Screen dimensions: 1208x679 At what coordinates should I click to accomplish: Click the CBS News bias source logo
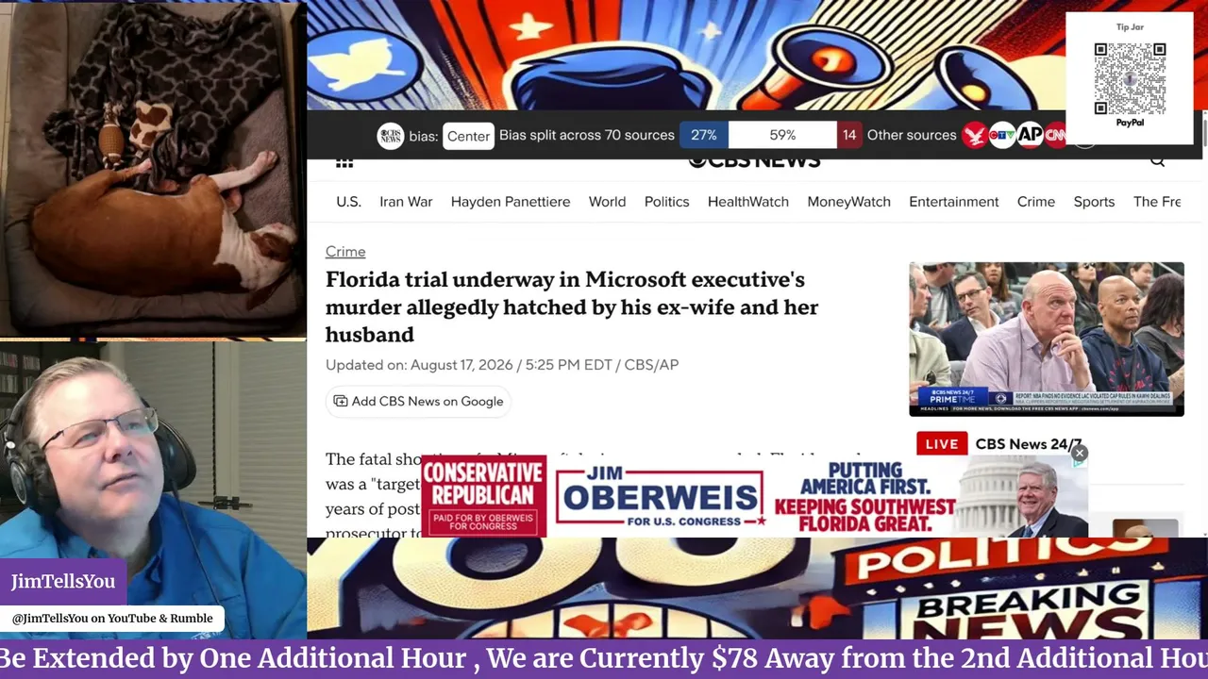tap(390, 136)
